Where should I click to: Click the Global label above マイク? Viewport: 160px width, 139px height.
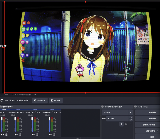[4, 110]
